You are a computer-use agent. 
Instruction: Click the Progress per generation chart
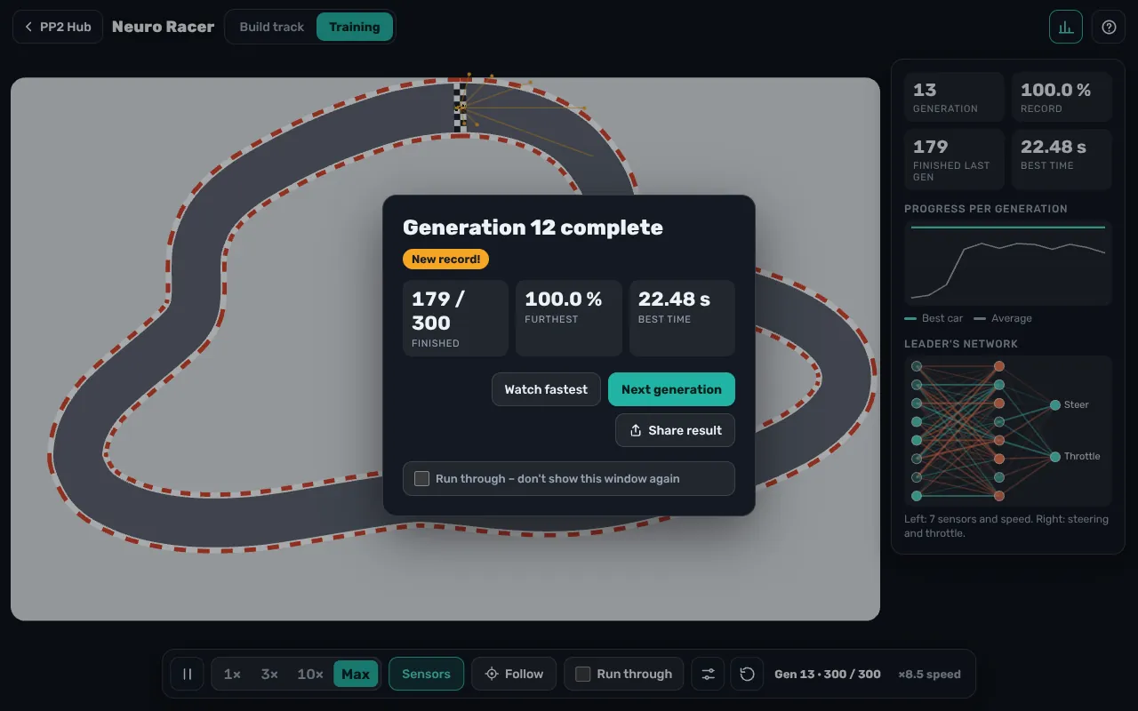click(x=1008, y=263)
